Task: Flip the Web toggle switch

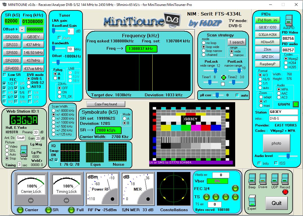Action: coord(24,151)
